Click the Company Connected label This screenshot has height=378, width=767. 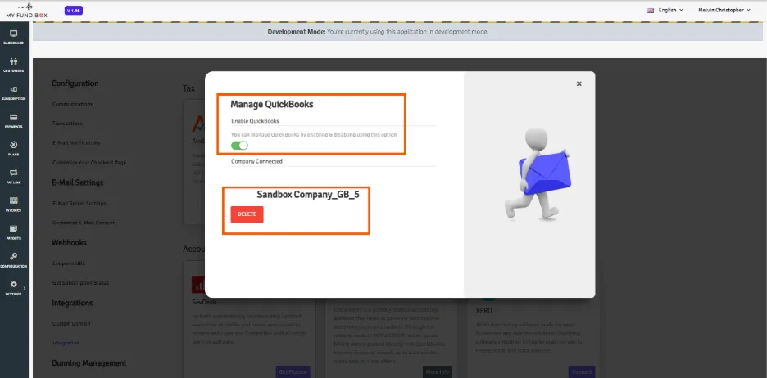point(256,161)
